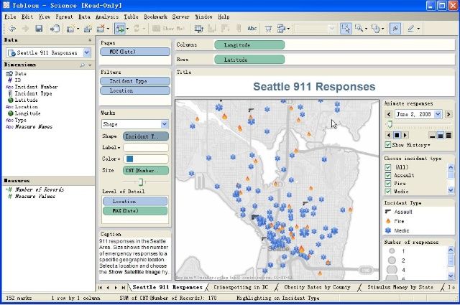Go to next date with right arrow

(448, 114)
